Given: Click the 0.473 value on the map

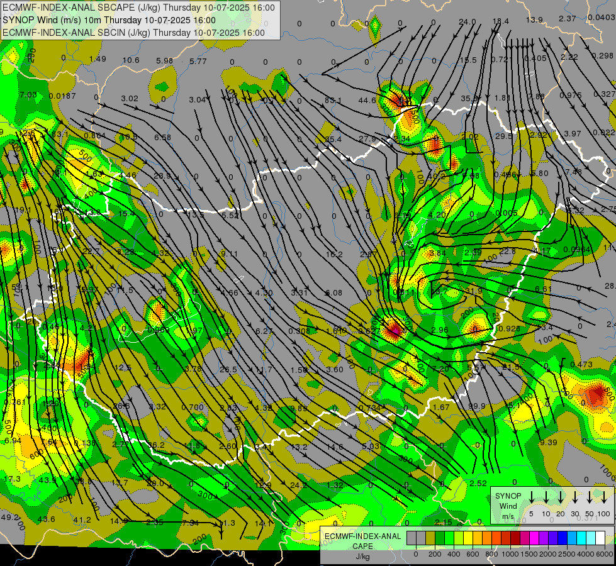Looking at the screenshot, I should pyautogui.click(x=581, y=365).
